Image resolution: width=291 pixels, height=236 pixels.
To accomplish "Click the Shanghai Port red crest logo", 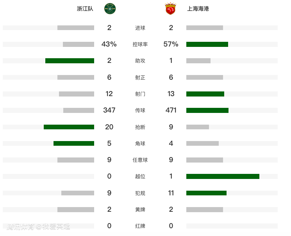I will [x=170, y=8].
